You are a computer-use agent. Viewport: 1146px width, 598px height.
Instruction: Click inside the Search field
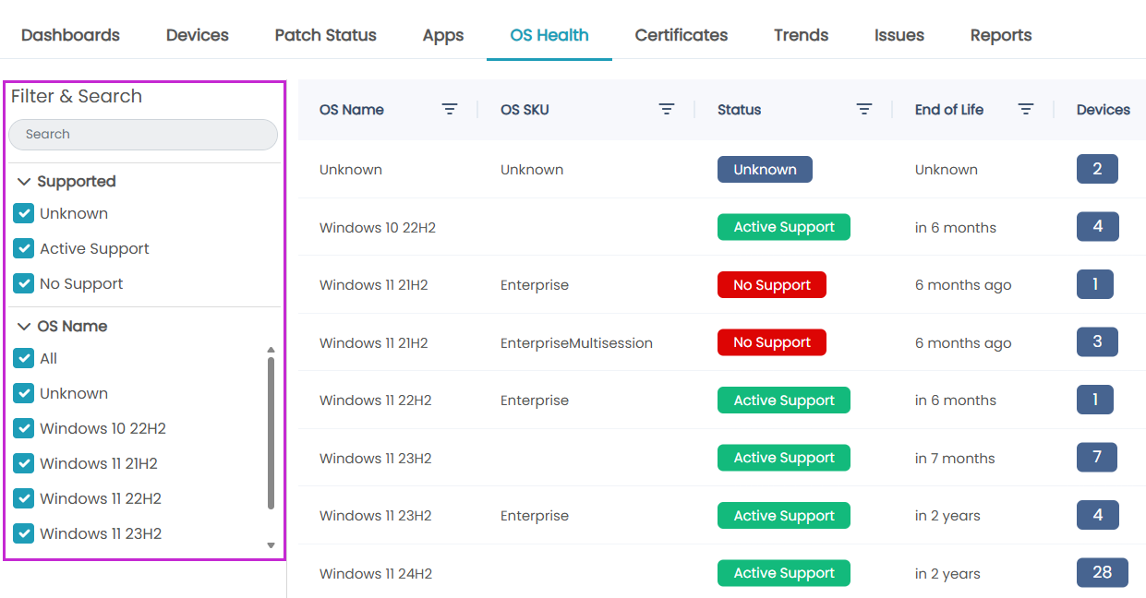tap(143, 135)
